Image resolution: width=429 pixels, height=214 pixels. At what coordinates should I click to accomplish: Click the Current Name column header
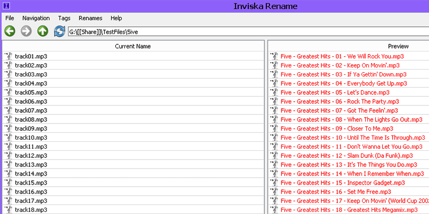(133, 46)
